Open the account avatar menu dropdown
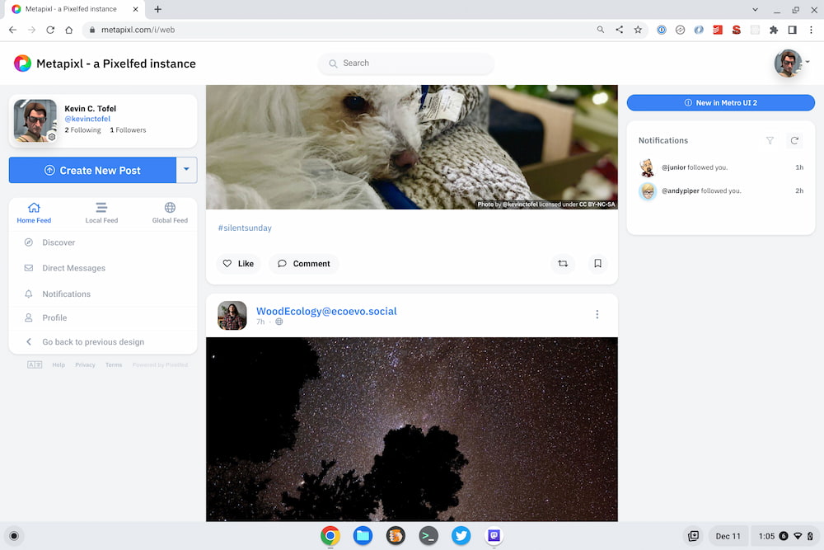Screen dimensions: 824x550 (x=791, y=63)
